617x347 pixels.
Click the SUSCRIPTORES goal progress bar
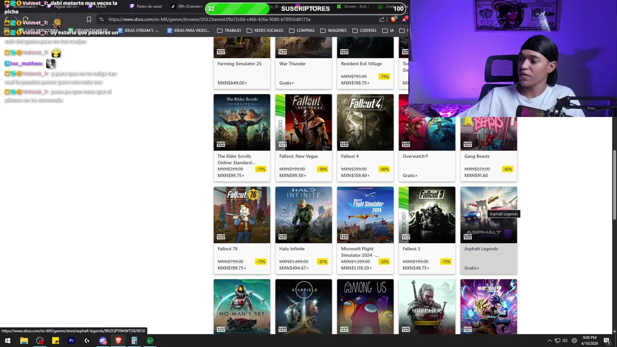pos(307,9)
